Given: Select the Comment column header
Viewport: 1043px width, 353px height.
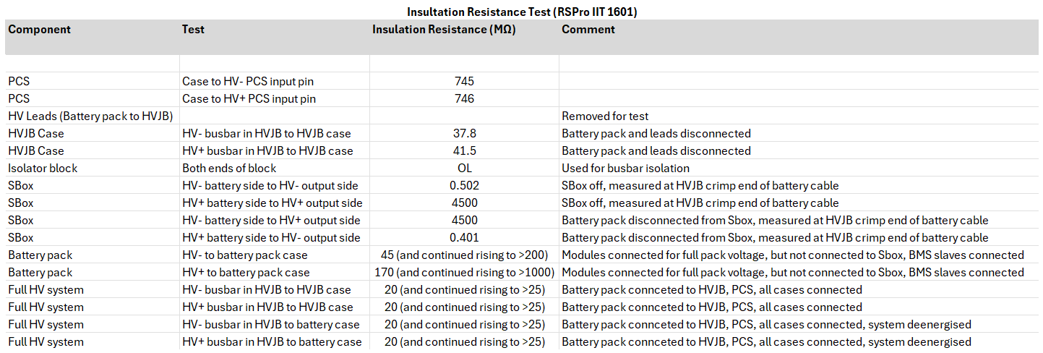Looking at the screenshot, I should click(588, 30).
